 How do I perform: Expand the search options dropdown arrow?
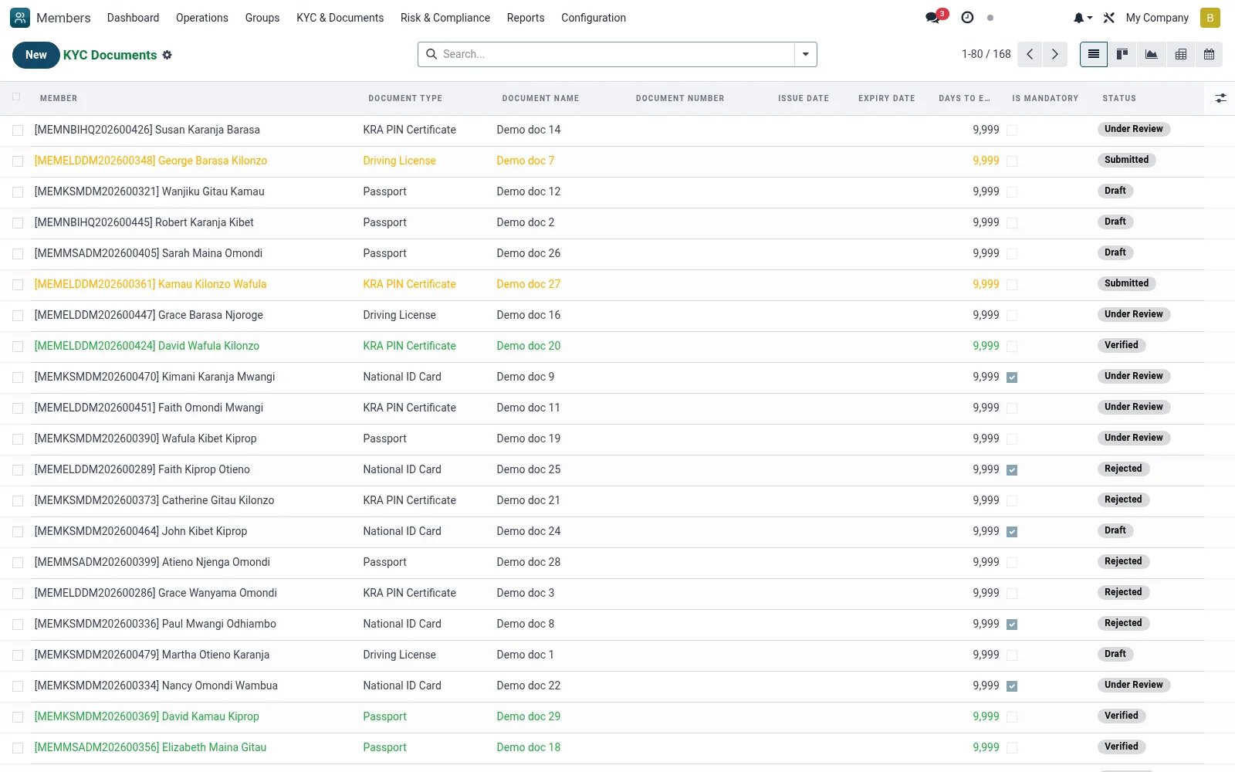[805, 54]
